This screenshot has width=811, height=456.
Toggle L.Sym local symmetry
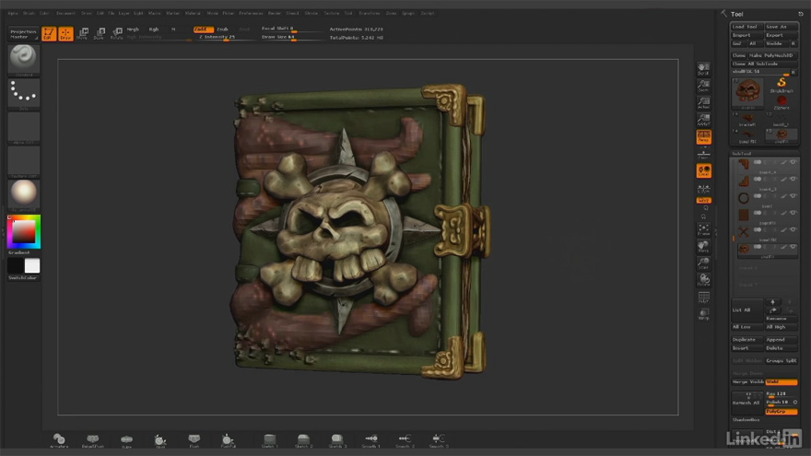[703, 189]
